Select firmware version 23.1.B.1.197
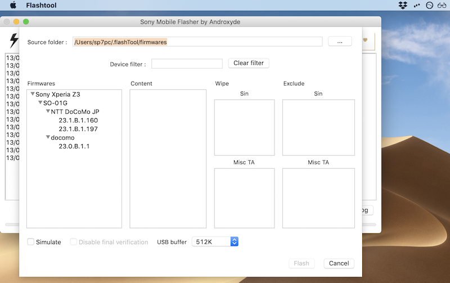The width and height of the screenshot is (450, 283). [x=78, y=129]
